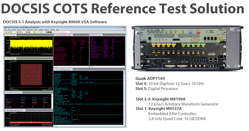This screenshot has height=131, width=249.
Task: Click the blue help icon in menu bar
Action: pos(124,30)
